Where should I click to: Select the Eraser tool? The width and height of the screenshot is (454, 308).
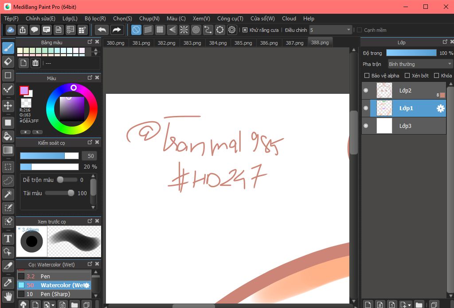(x=8, y=61)
